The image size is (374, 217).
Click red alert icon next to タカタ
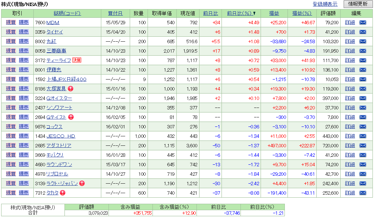tap(63, 193)
